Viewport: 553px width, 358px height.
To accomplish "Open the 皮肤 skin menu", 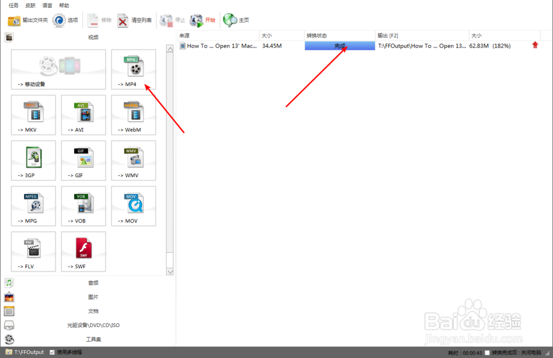I will pos(30,6).
